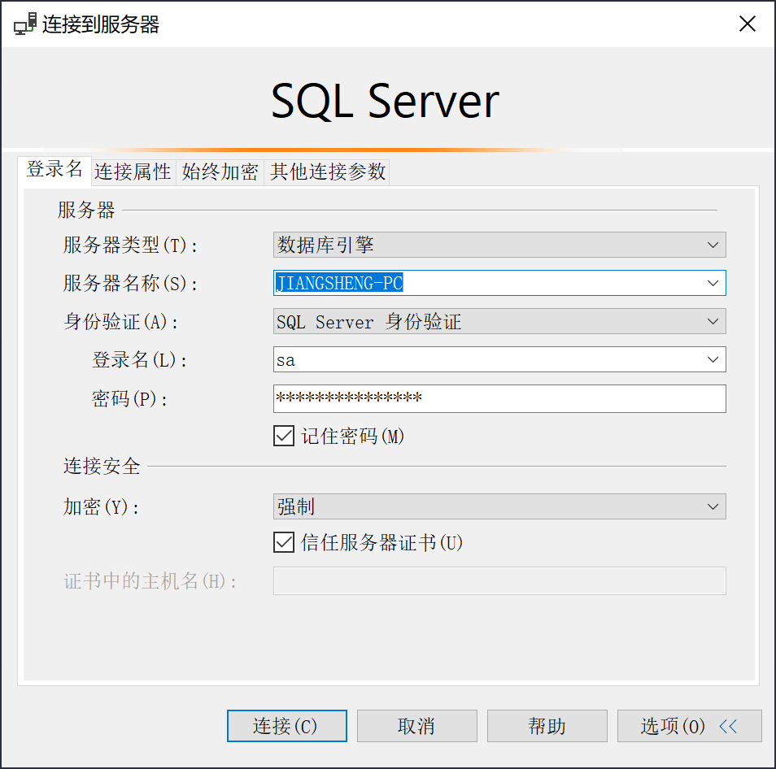This screenshot has width=776, height=769.
Task: Select the 登录名 tab
Action: [54, 170]
